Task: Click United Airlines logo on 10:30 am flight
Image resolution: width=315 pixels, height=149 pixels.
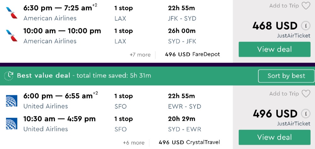Action: 12,124
